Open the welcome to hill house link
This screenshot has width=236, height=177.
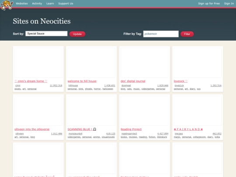[x=82, y=81]
